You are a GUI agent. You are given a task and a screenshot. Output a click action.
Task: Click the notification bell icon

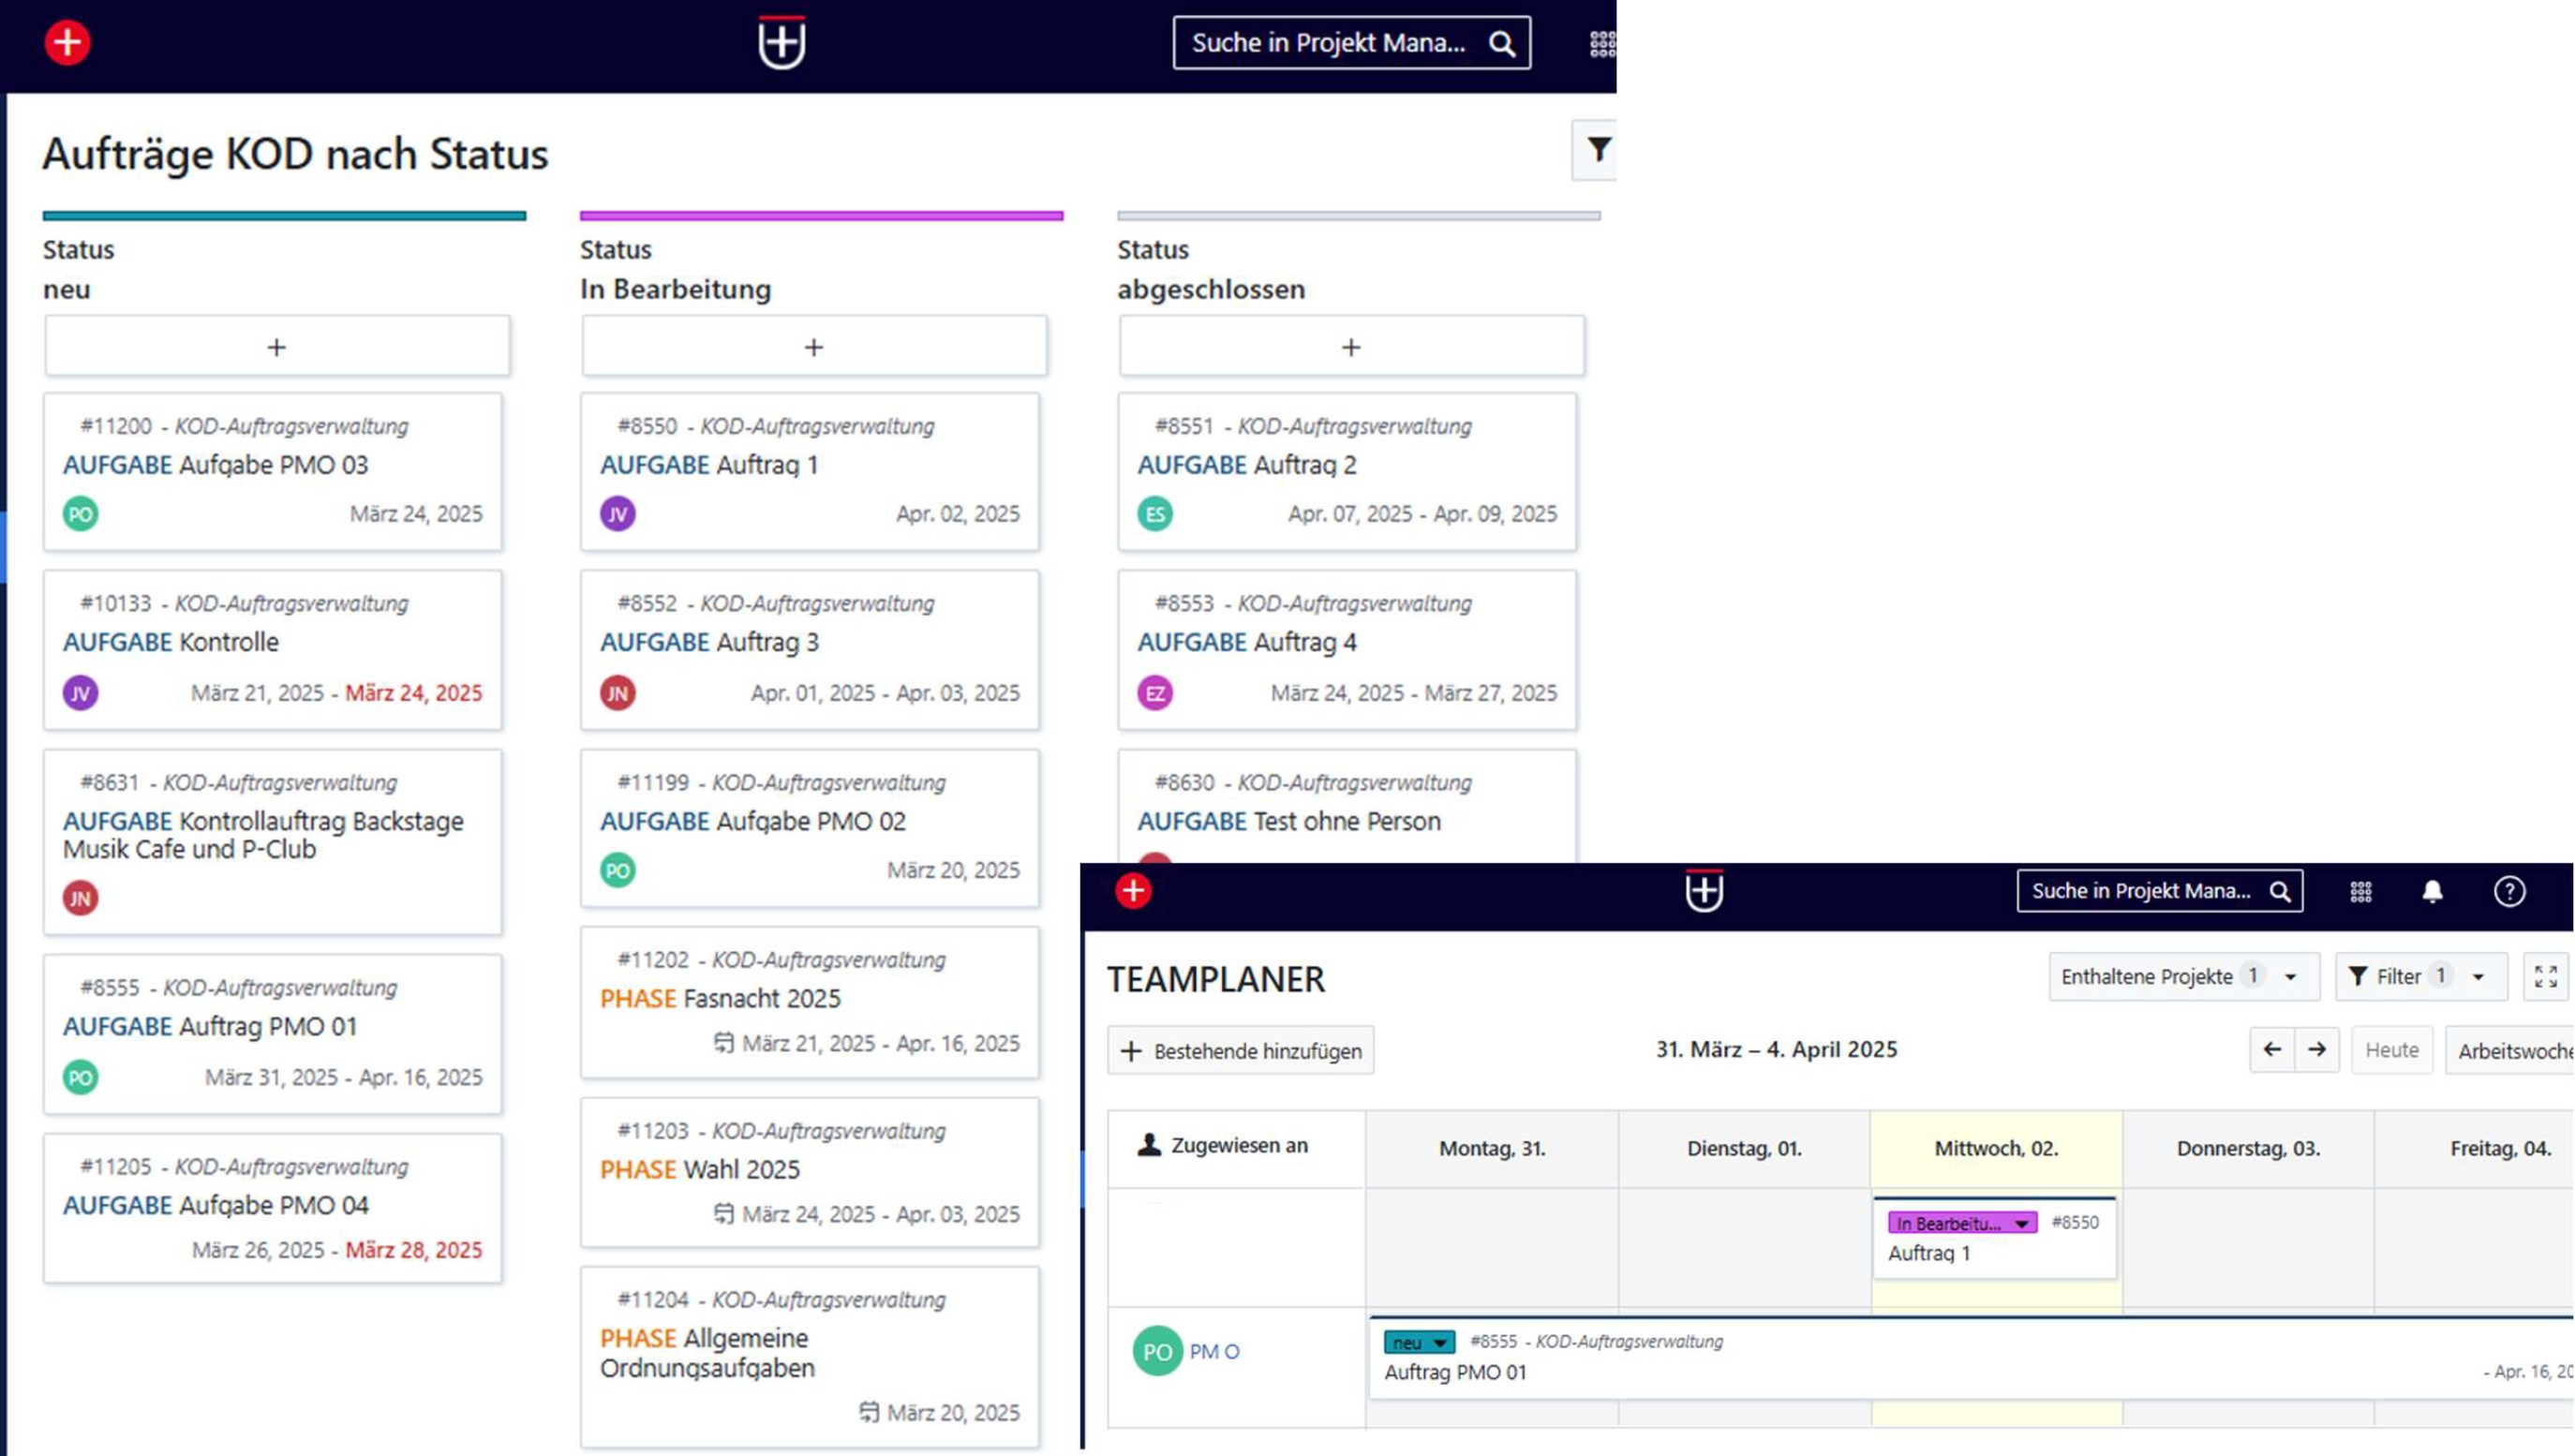coord(2432,891)
